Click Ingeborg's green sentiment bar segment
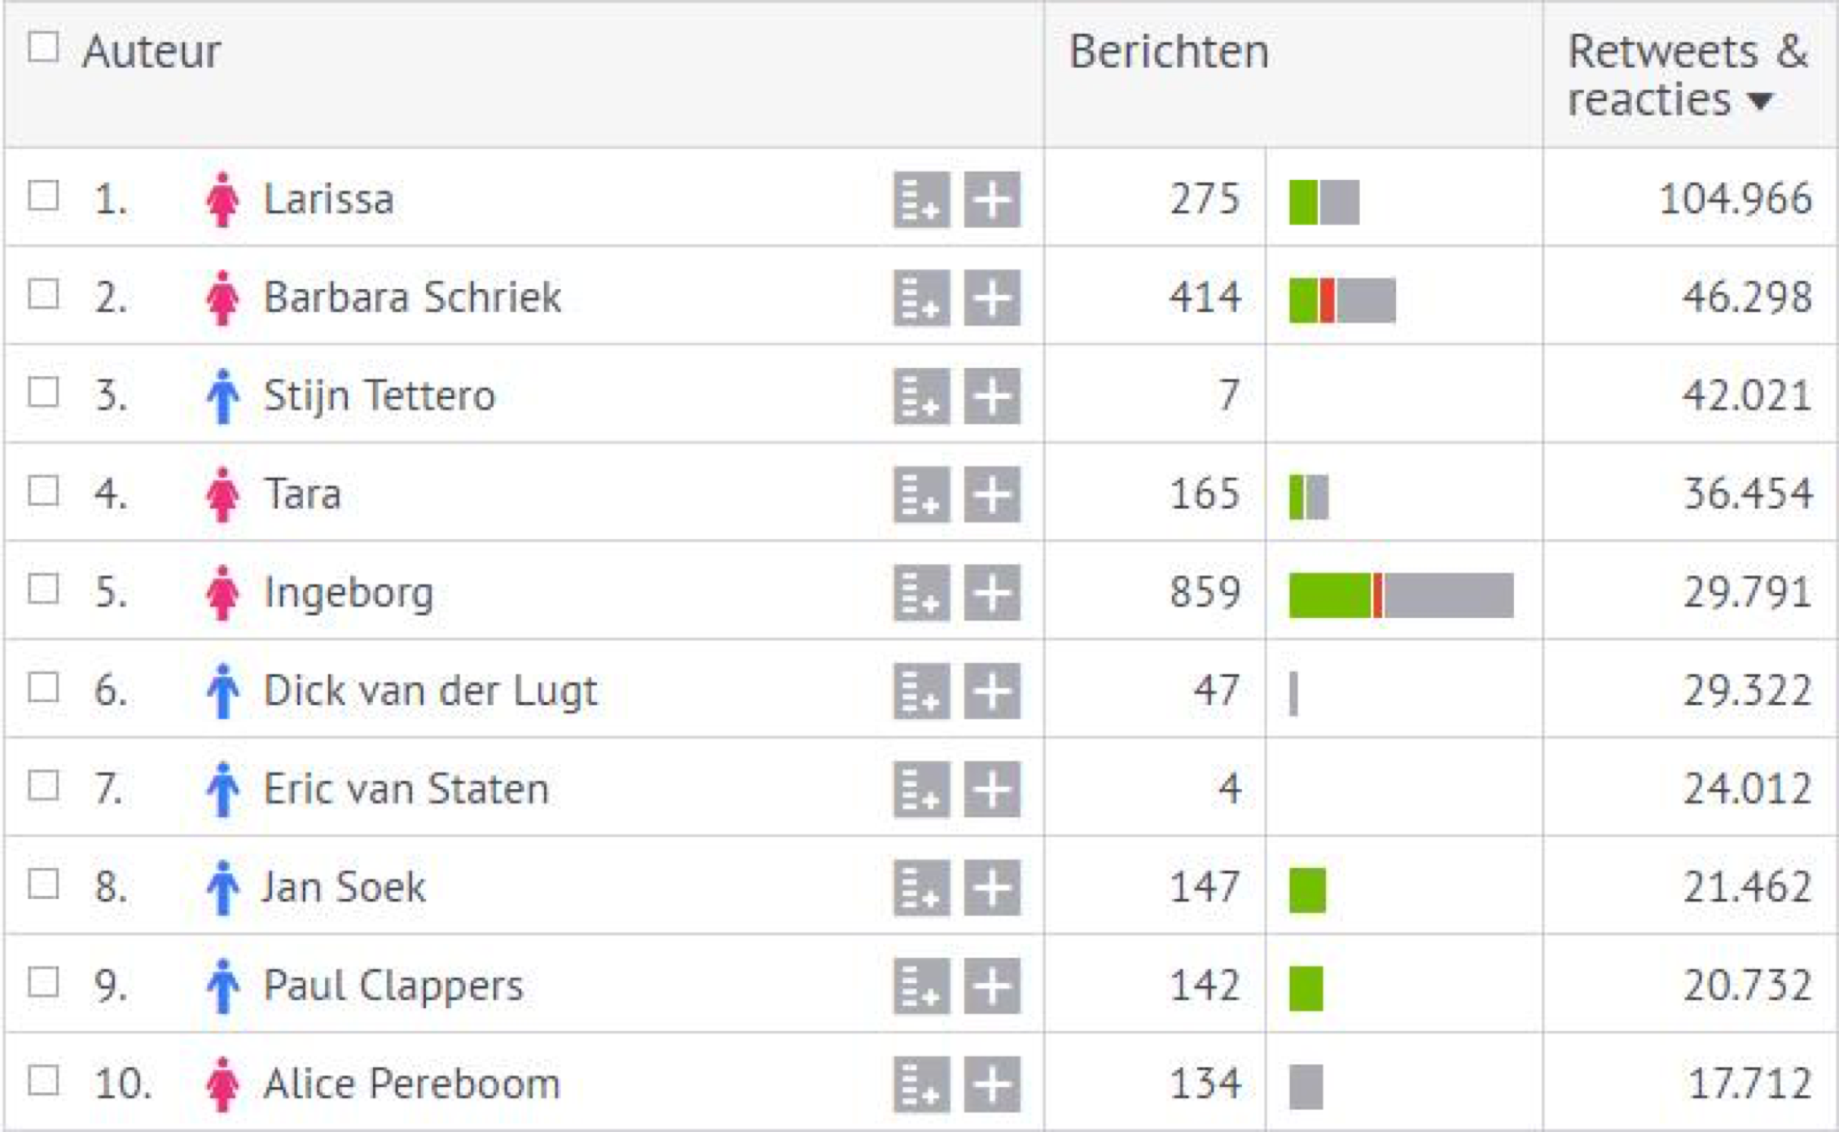The width and height of the screenshot is (1839, 1132). 1329,595
